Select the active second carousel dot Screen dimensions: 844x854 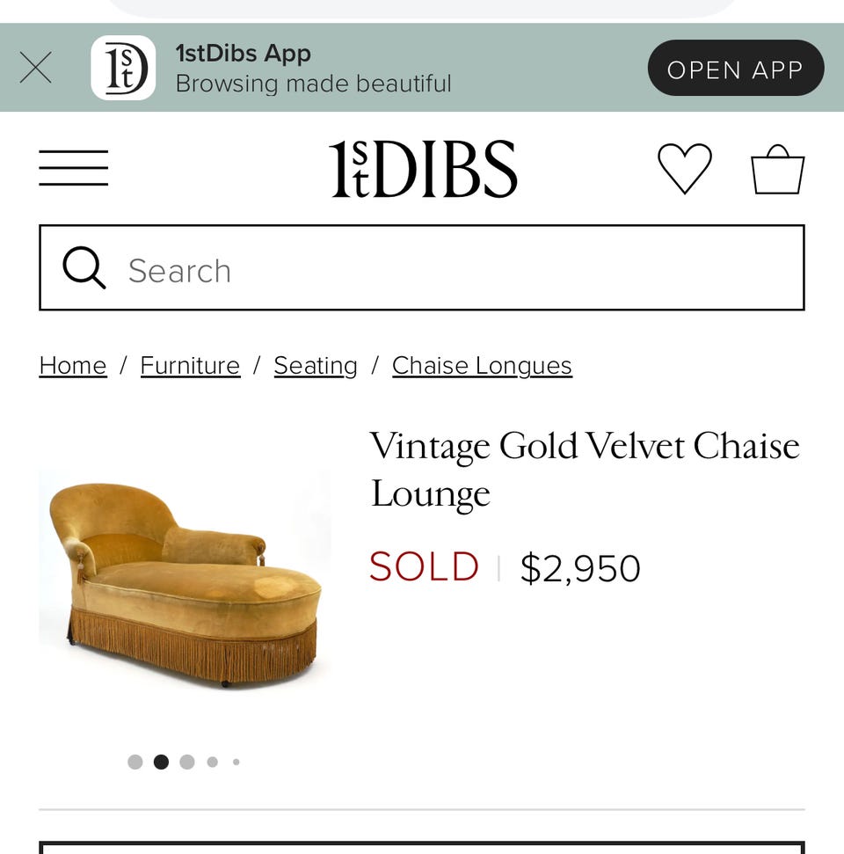(161, 762)
